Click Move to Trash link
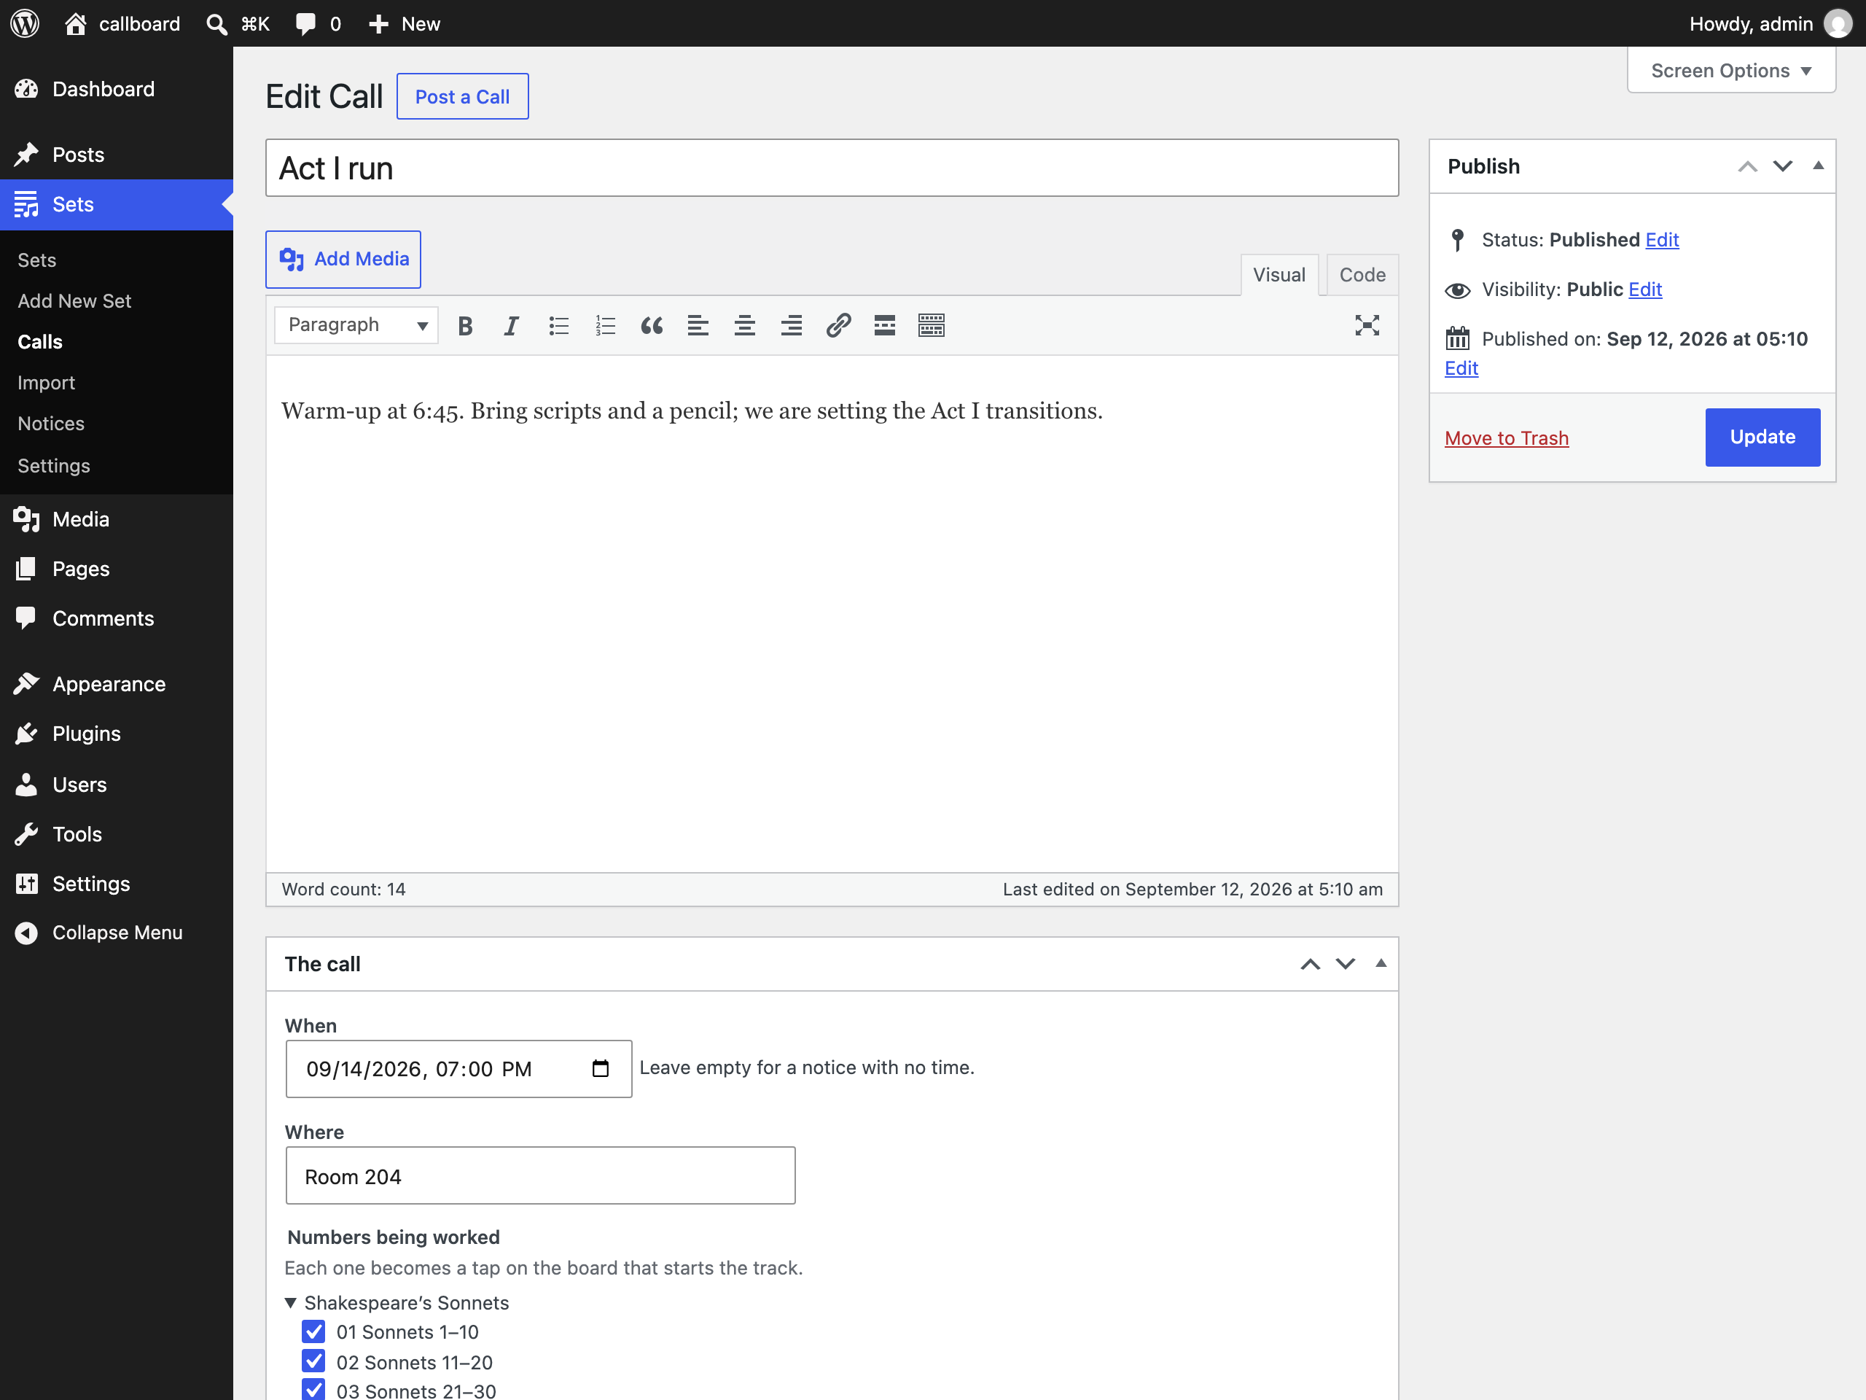This screenshot has height=1400, width=1866. coord(1507,438)
